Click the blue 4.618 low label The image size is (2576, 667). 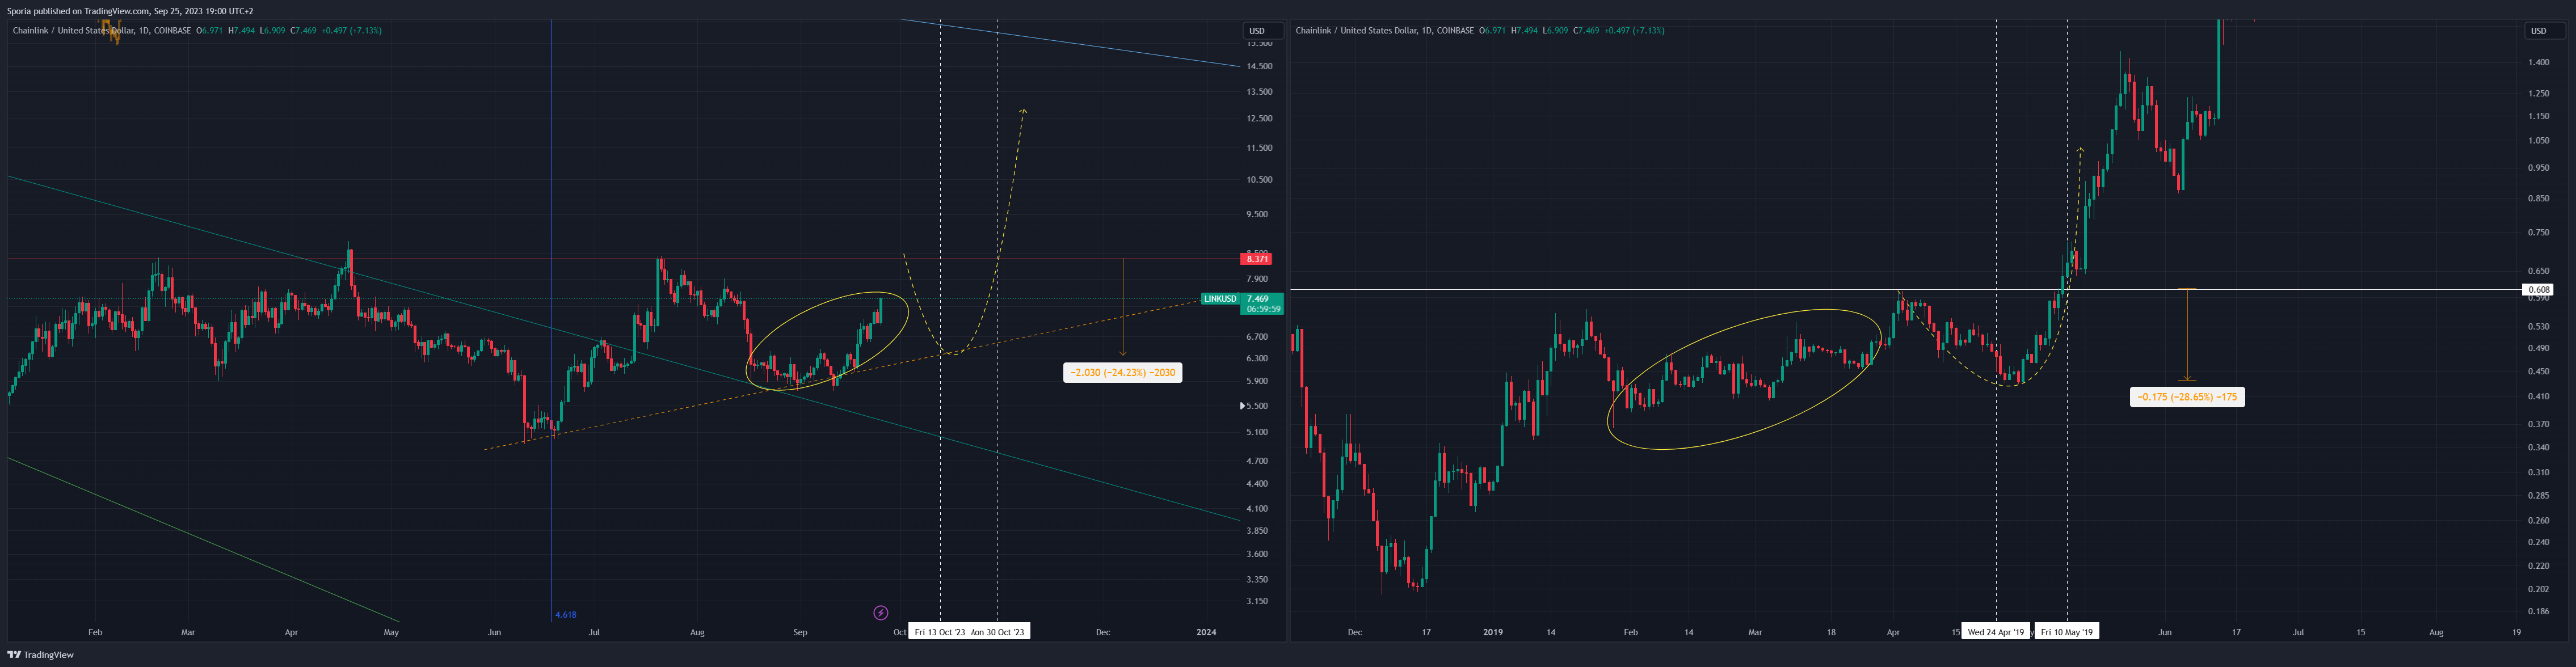point(566,615)
